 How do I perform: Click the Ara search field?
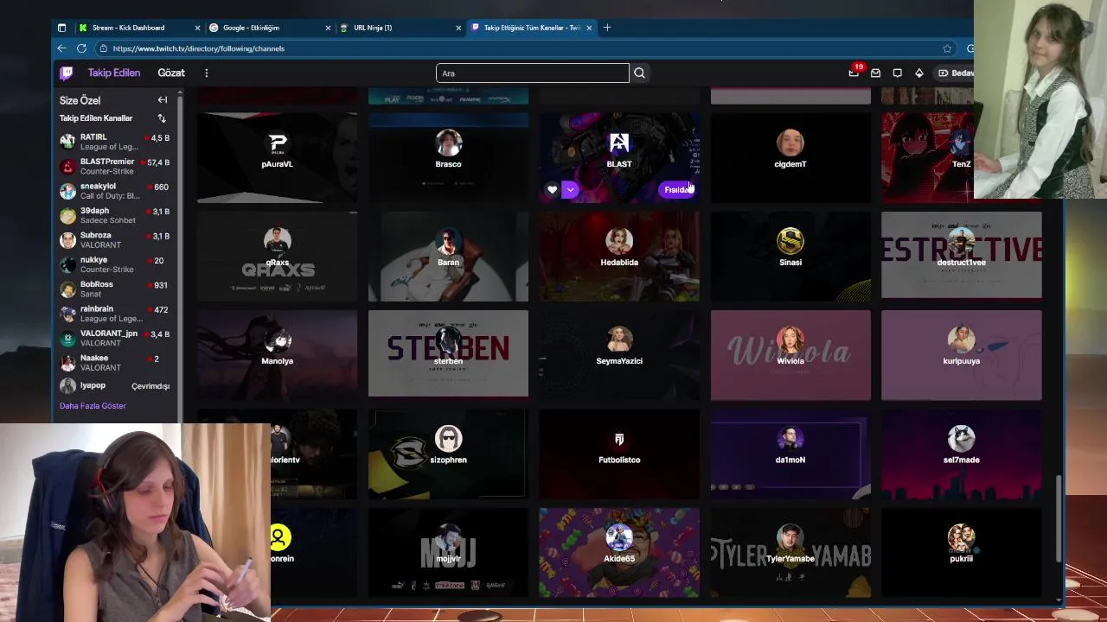[533, 73]
